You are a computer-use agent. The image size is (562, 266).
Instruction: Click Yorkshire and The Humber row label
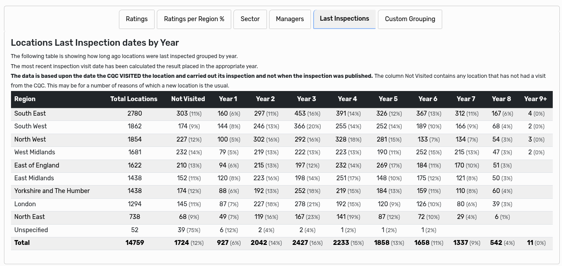point(52,191)
